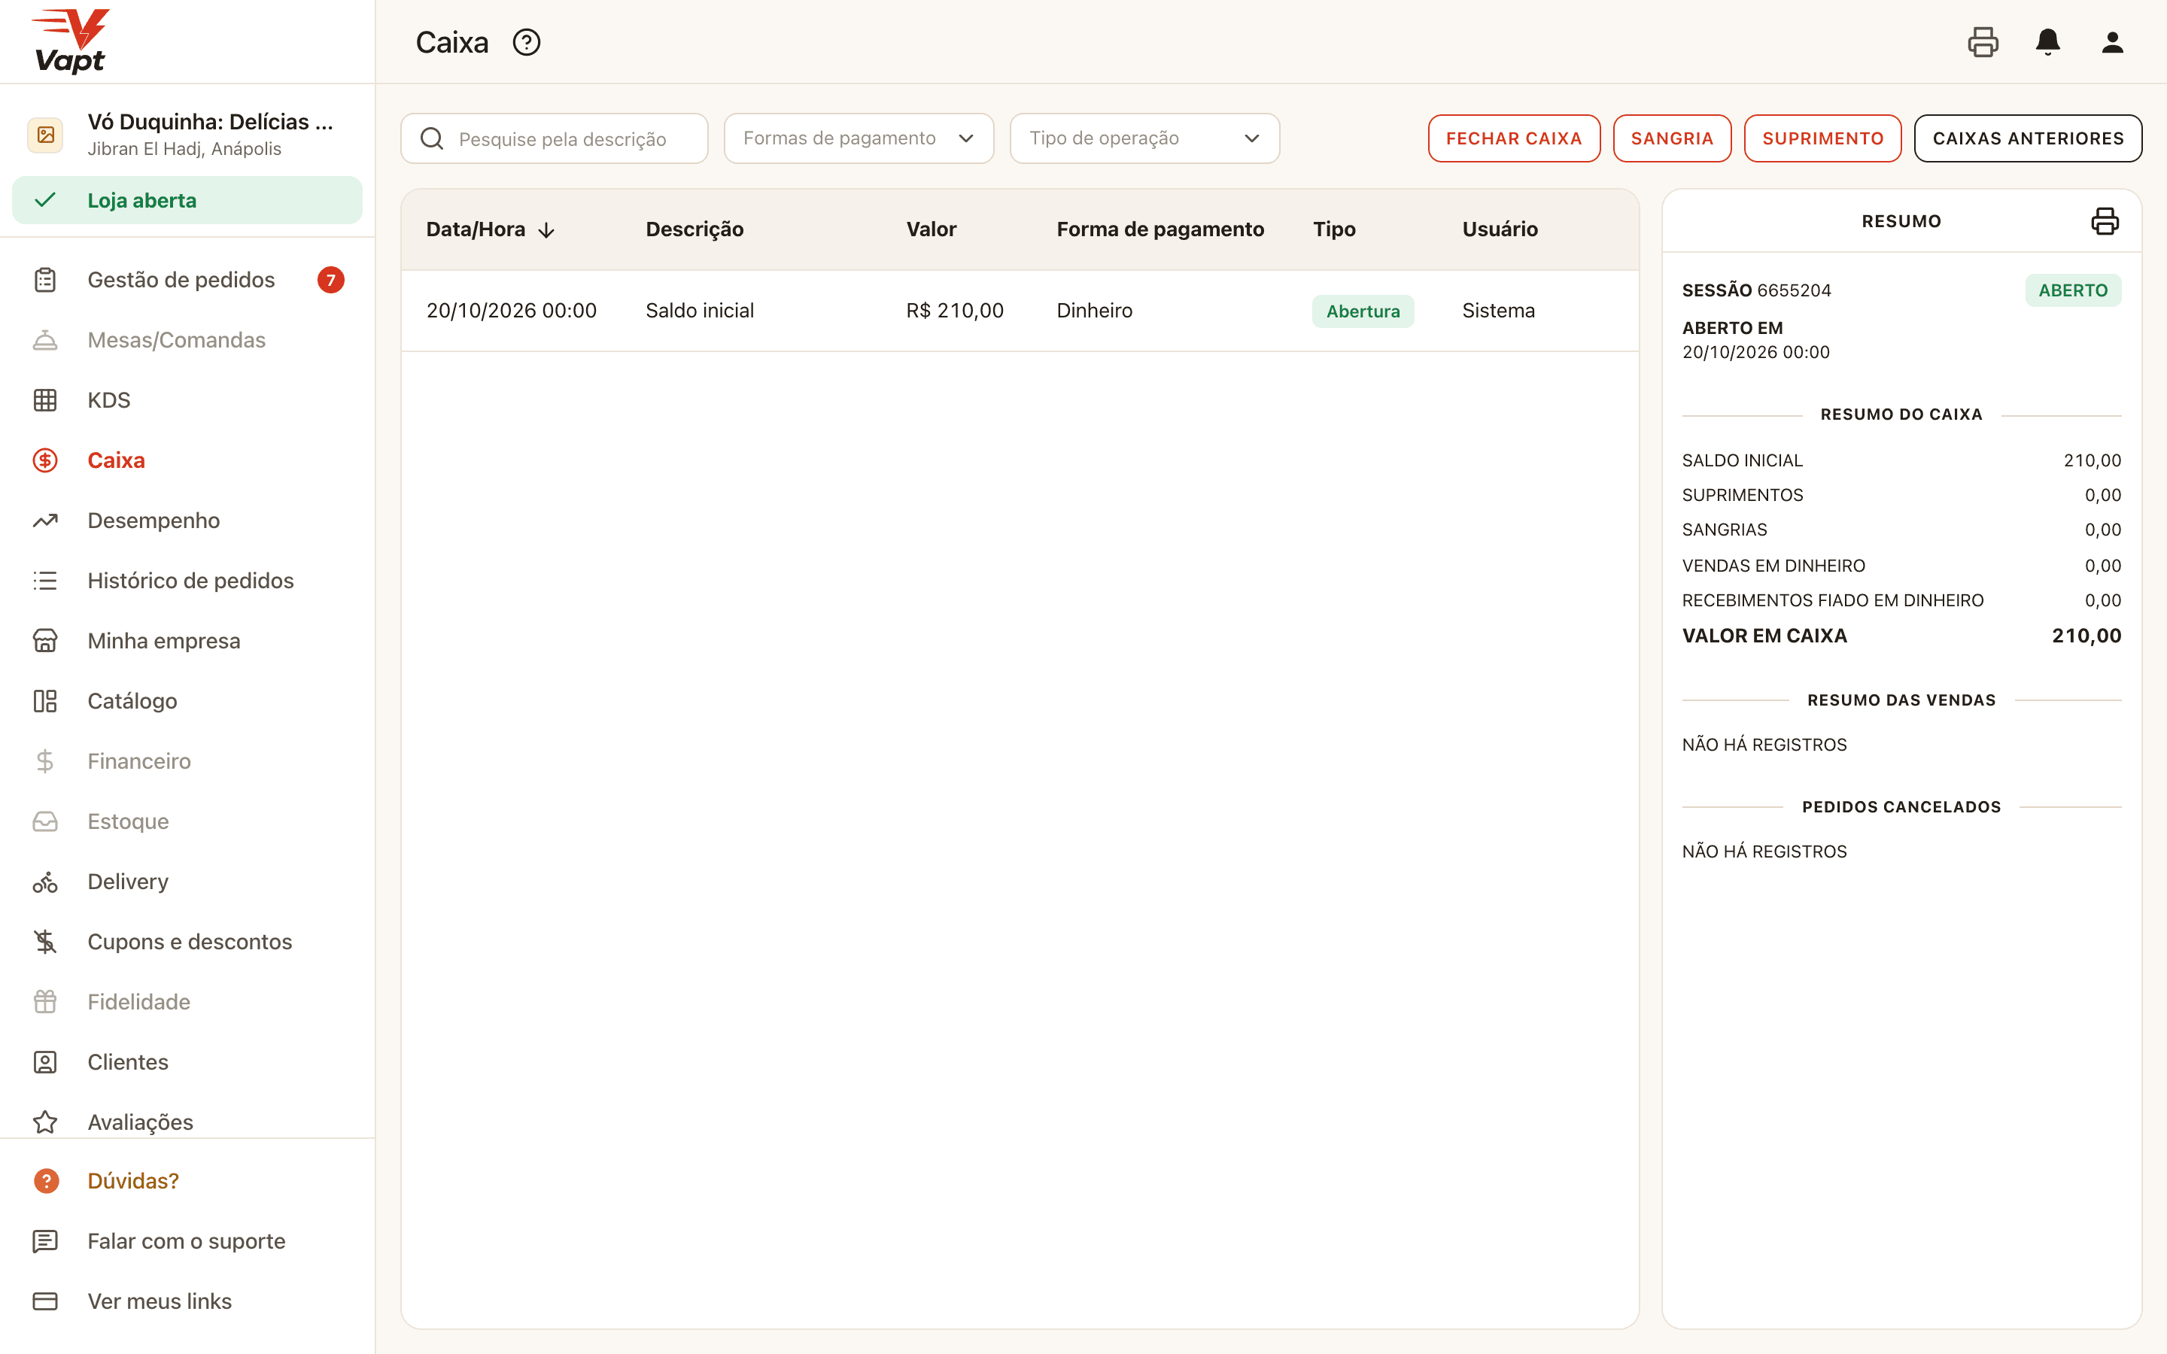Click the 7 badge on Gestão de pedidos

[x=330, y=279]
